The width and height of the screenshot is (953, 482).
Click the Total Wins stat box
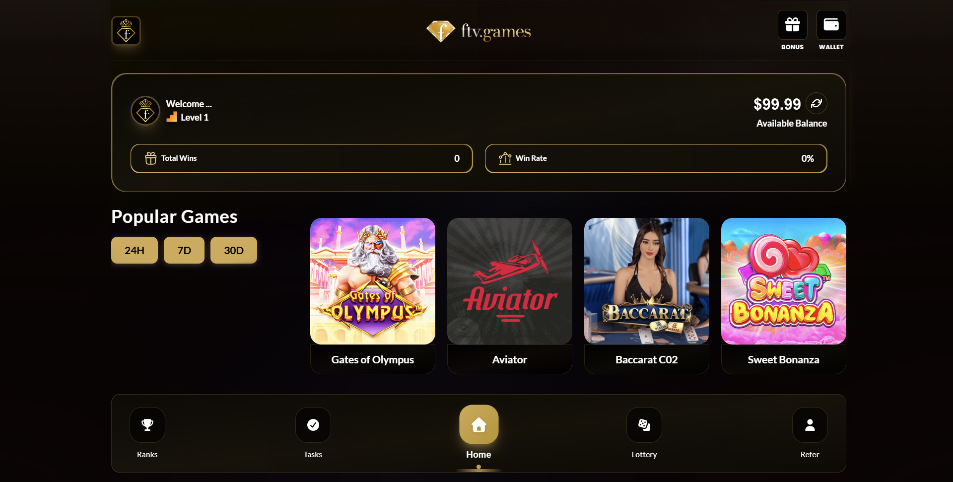302,158
